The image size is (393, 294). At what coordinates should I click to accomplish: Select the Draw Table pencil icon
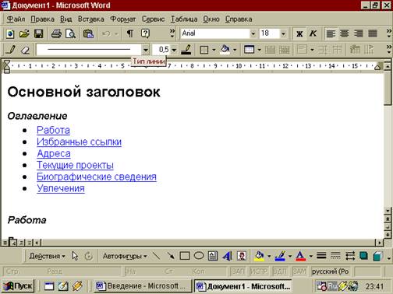(x=11, y=49)
